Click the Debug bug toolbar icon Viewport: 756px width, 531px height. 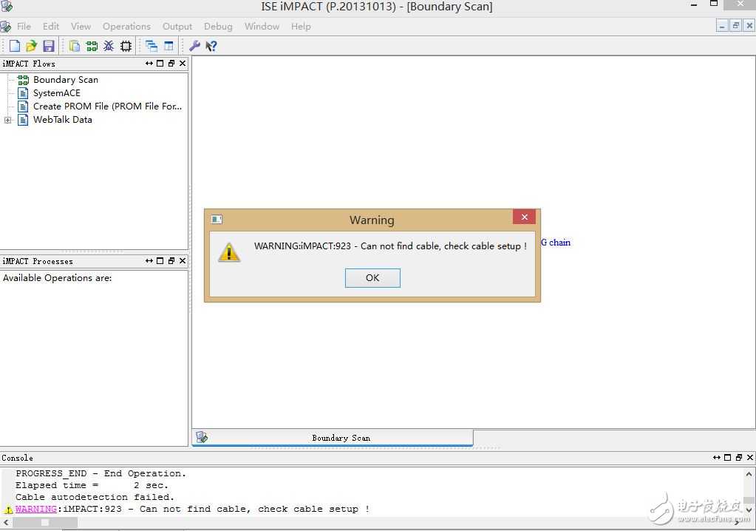click(x=109, y=46)
